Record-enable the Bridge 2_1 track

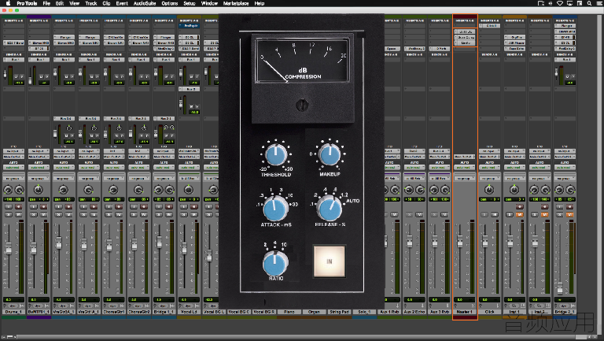[x=569, y=207]
